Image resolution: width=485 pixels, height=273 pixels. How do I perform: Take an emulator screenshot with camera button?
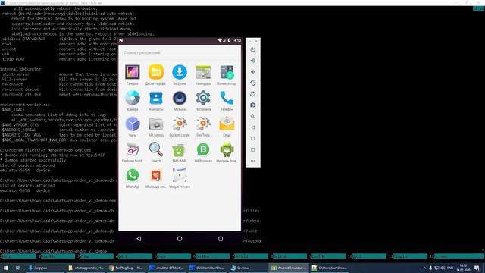coord(252,105)
